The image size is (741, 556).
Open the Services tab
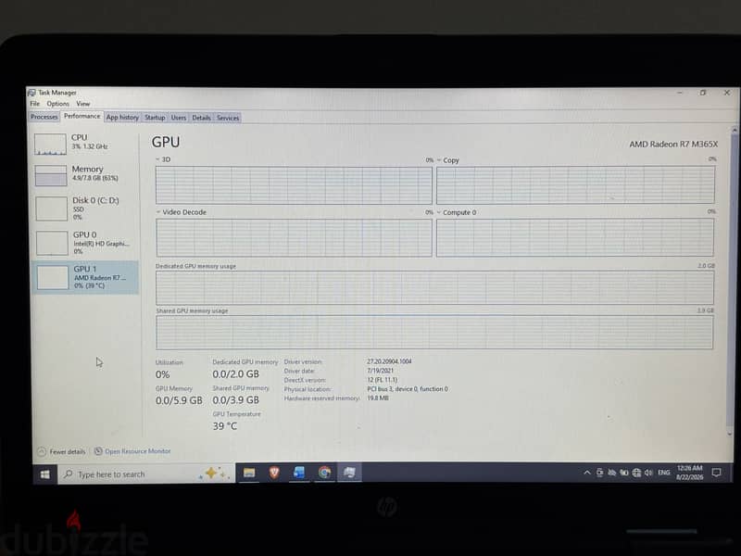228,118
